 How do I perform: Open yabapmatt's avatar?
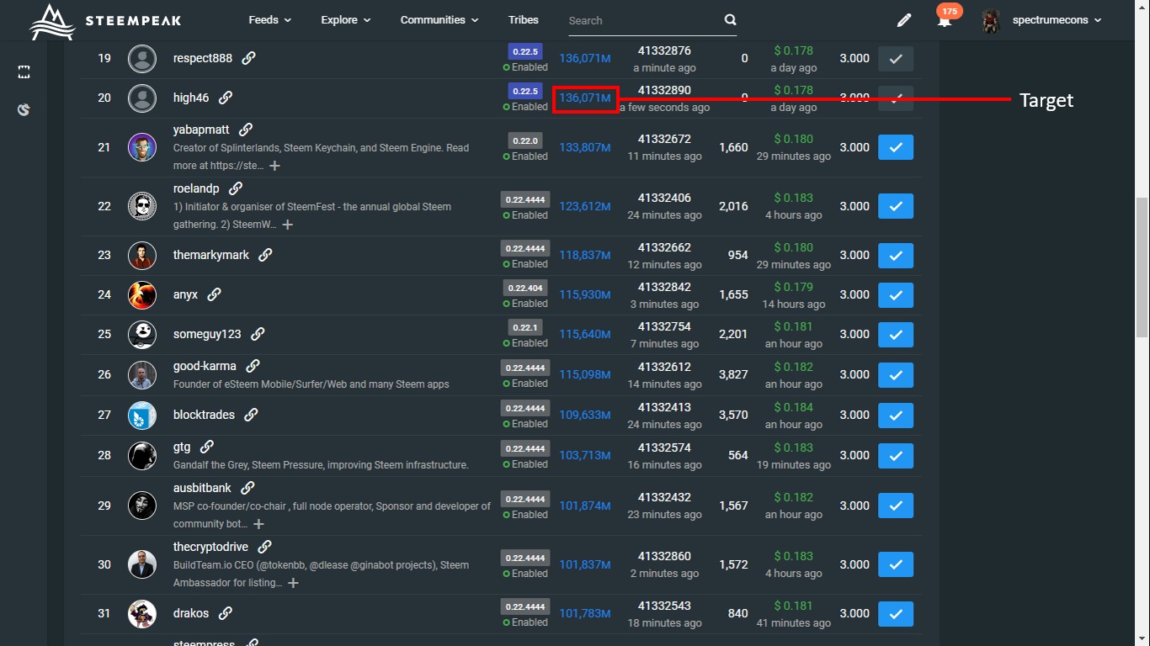[142, 147]
